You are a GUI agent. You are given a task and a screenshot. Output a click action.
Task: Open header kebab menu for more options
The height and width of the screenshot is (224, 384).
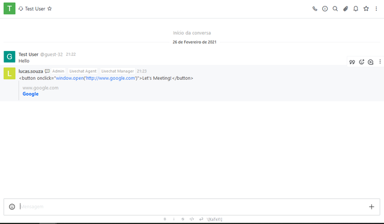pos(376,9)
